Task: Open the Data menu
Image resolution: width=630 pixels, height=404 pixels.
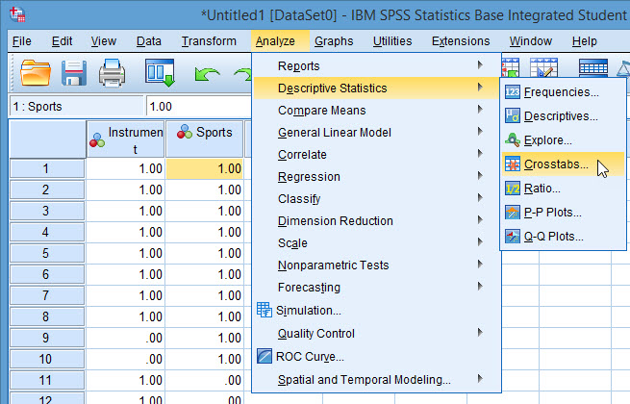Action: (149, 41)
